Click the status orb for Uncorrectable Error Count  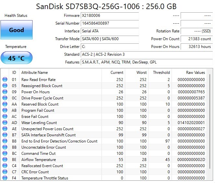(5, 147)
